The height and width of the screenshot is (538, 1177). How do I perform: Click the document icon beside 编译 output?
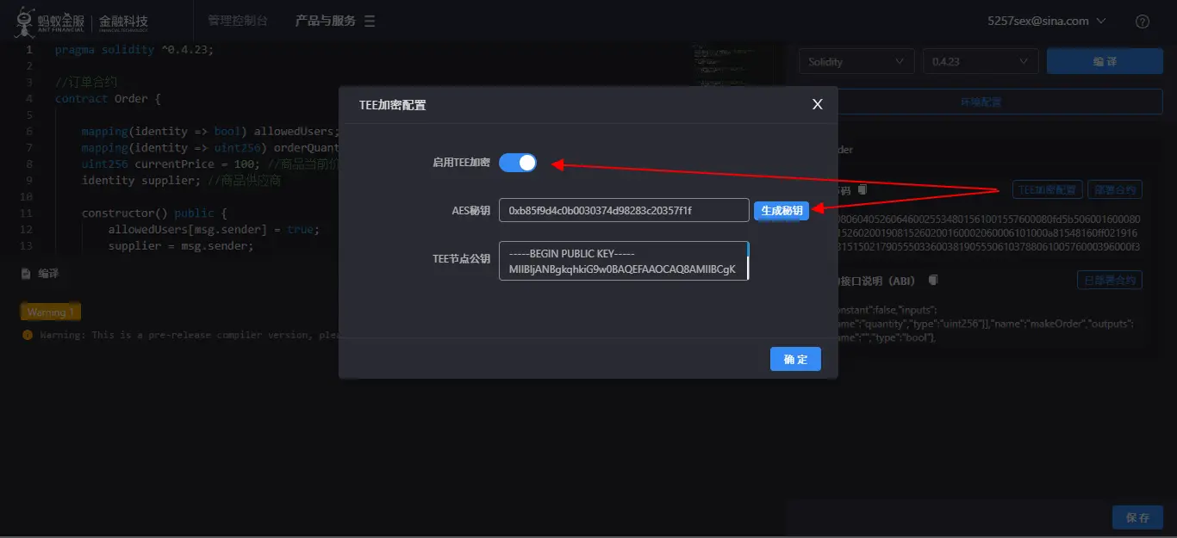pyautogui.click(x=25, y=273)
